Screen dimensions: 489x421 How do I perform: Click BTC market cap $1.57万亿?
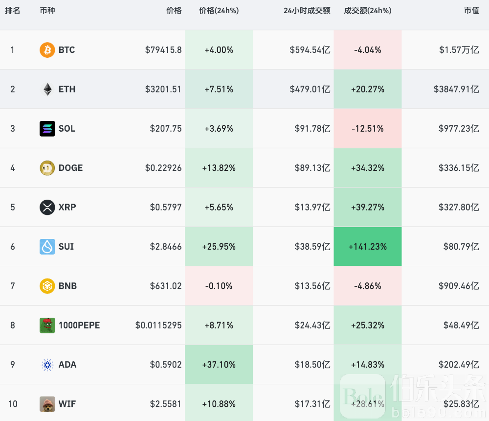459,50
